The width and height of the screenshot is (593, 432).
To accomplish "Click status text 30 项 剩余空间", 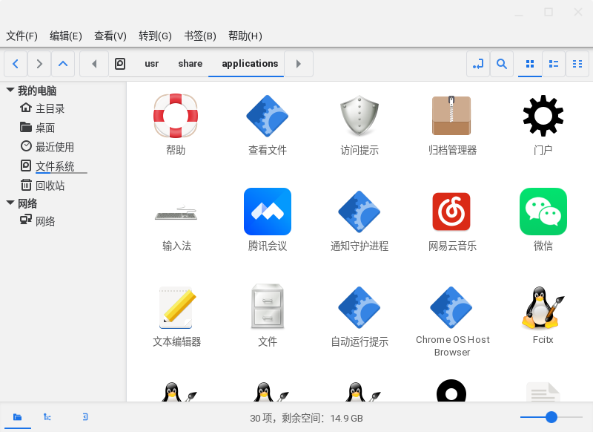I will click(x=306, y=418).
